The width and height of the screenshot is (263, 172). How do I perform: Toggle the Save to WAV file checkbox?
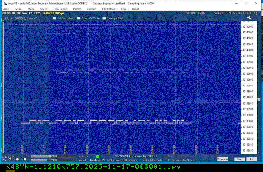point(79,19)
